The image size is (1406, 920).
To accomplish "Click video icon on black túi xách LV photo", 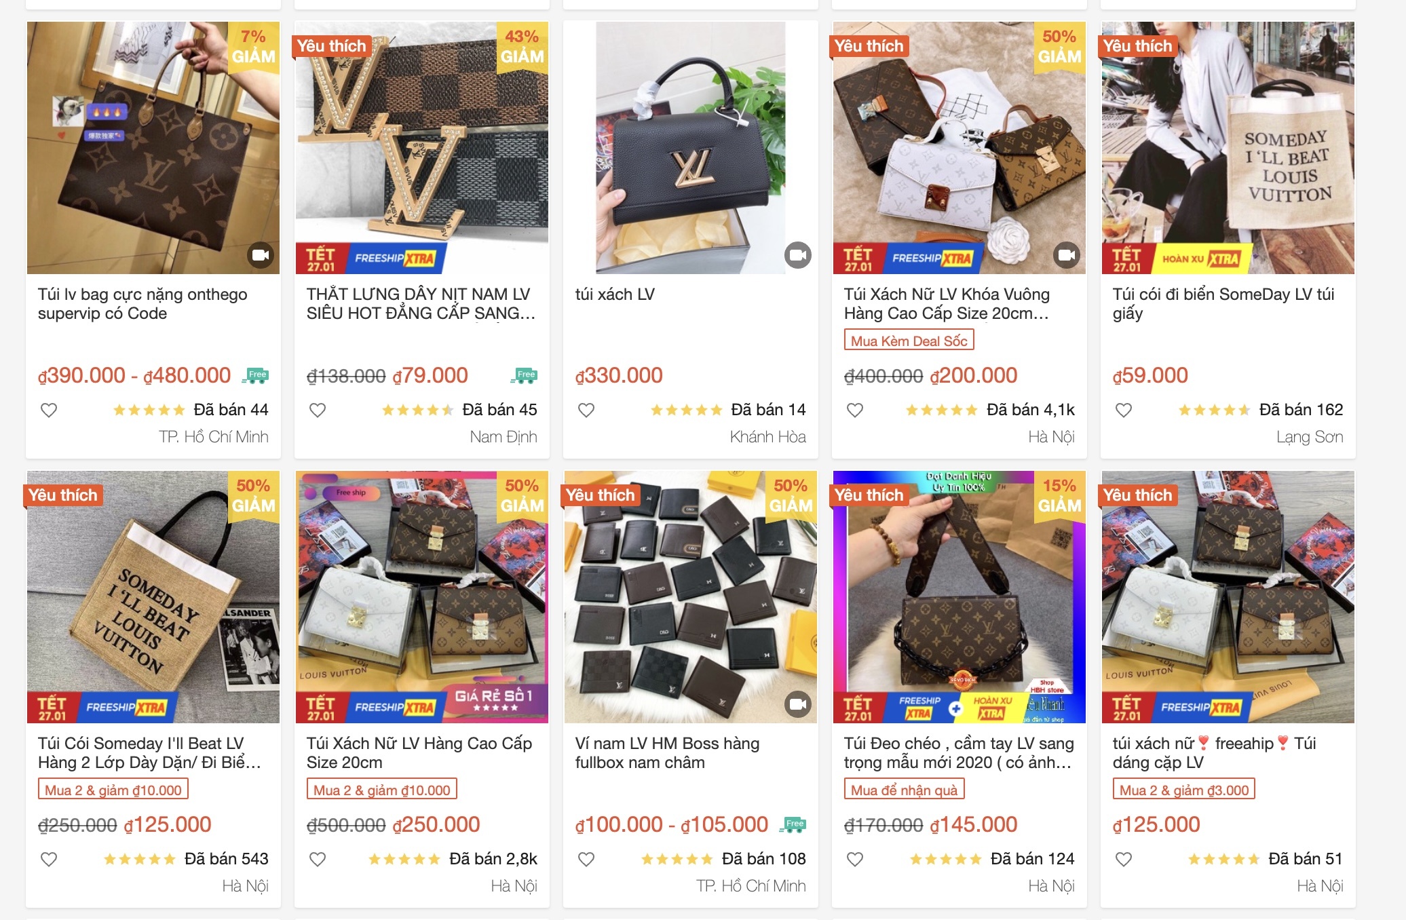I will point(798,255).
